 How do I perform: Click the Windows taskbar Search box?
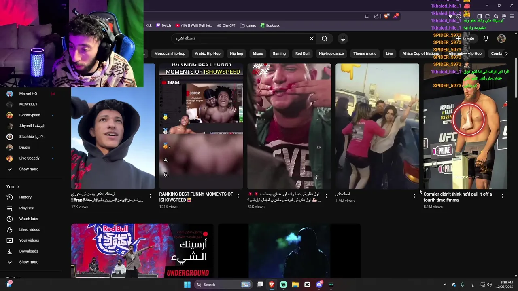(223, 285)
